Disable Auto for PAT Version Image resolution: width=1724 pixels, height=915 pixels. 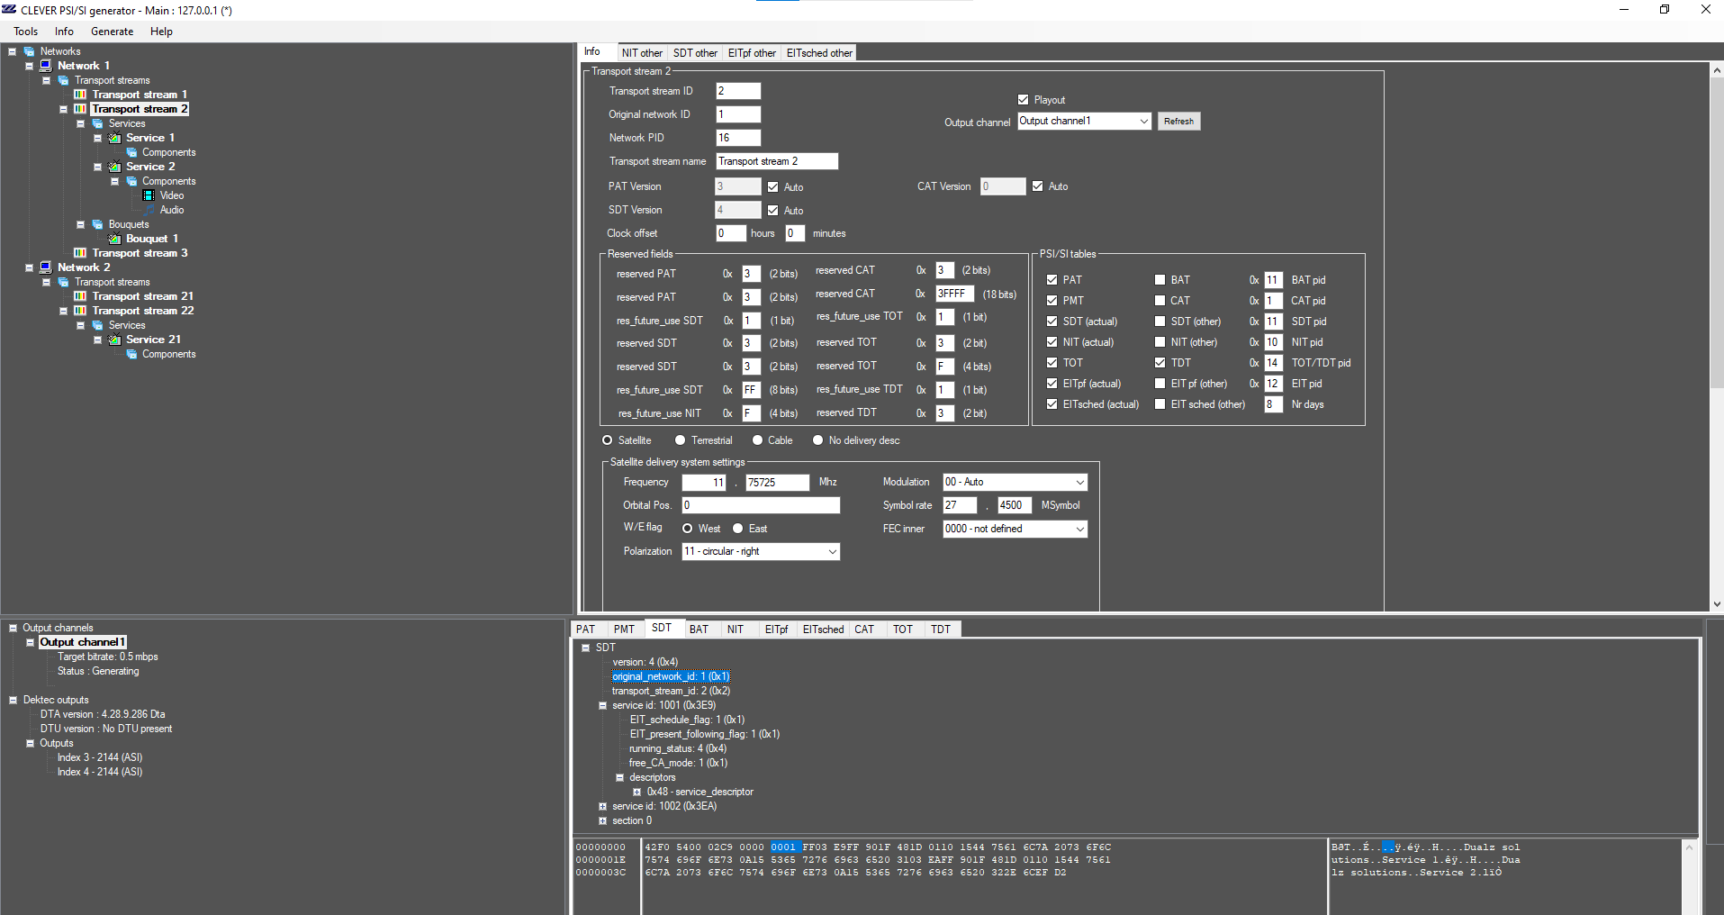pyautogui.click(x=772, y=187)
